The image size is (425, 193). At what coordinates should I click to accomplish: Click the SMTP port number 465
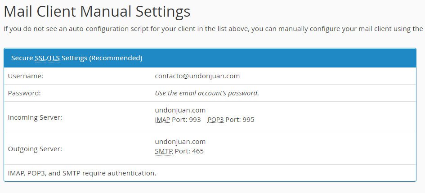coord(198,151)
